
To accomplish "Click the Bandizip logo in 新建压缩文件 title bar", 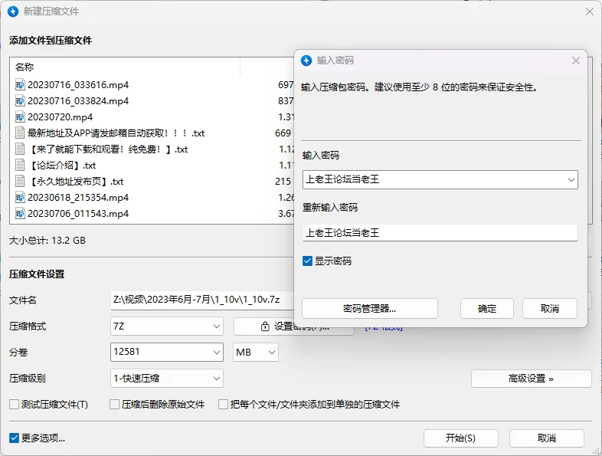I will (13, 11).
